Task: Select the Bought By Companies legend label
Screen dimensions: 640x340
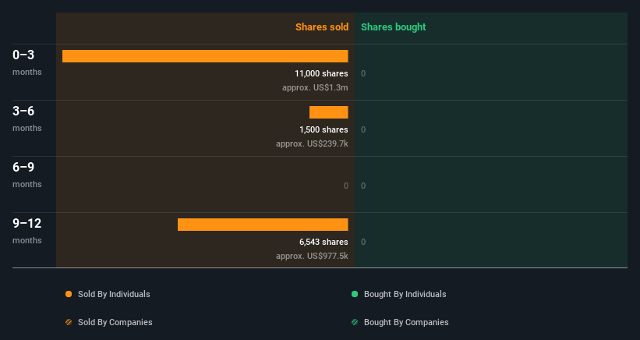Action: coord(406,322)
